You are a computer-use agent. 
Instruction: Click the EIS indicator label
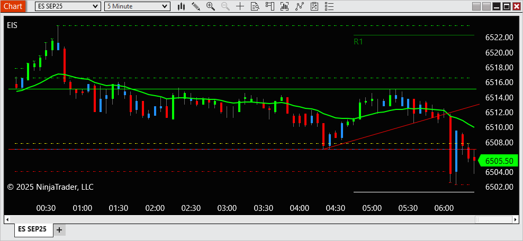coord(12,25)
